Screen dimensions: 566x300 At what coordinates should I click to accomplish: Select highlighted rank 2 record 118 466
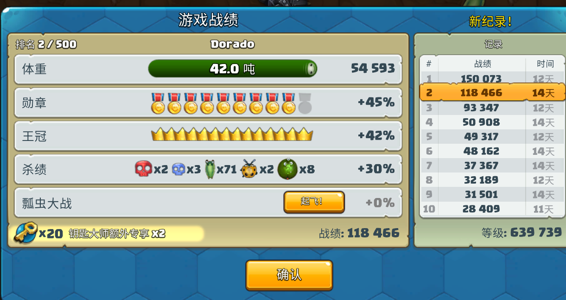(492, 93)
